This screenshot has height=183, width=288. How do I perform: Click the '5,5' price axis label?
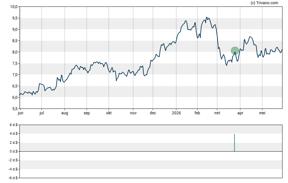(15, 109)
